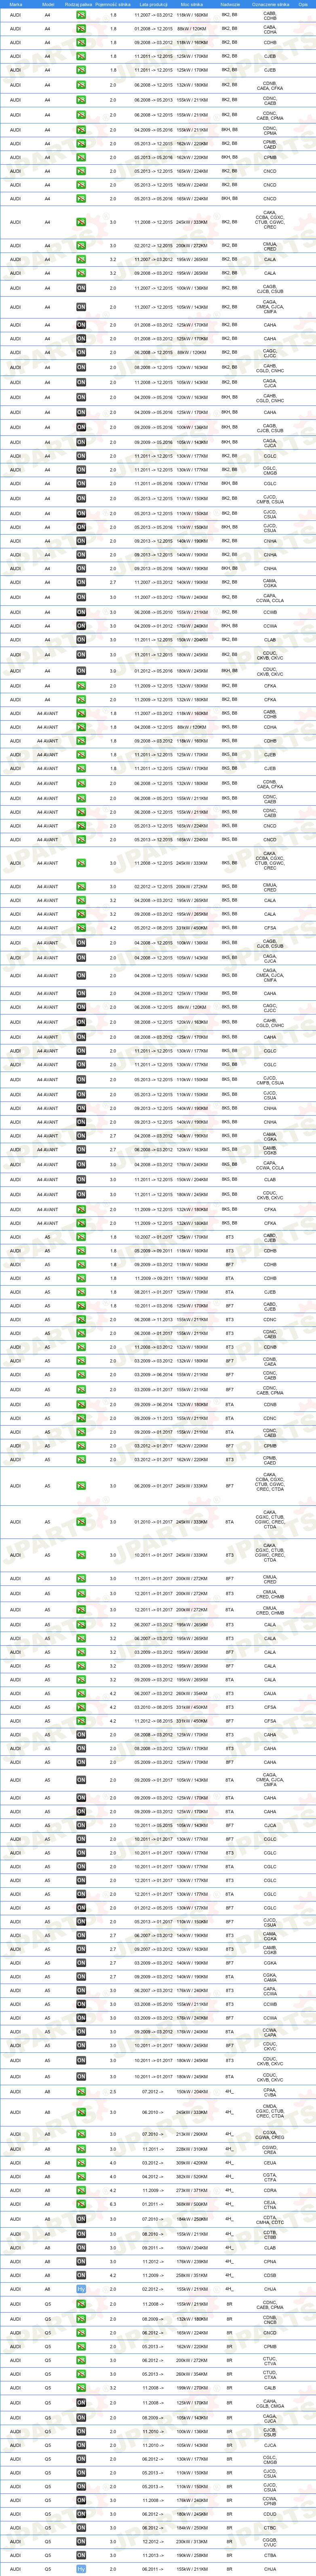
Task: Click the Pojemność silnika column header
Action: (x=113, y=4)
